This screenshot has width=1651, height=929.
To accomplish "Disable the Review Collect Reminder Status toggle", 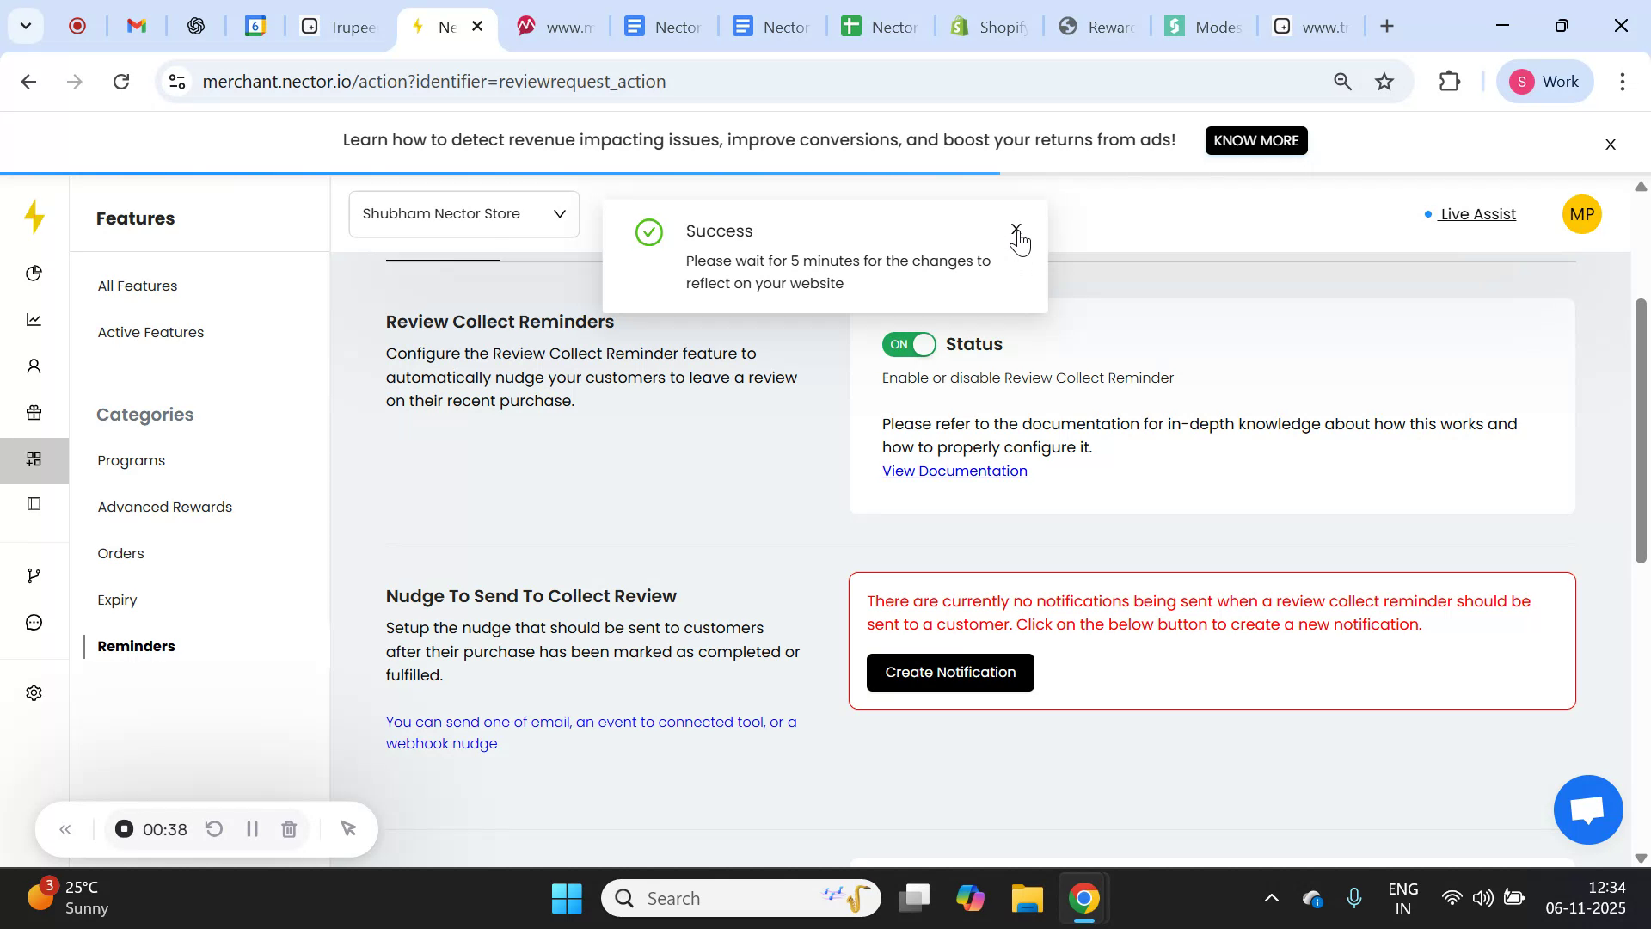I will 909,344.
